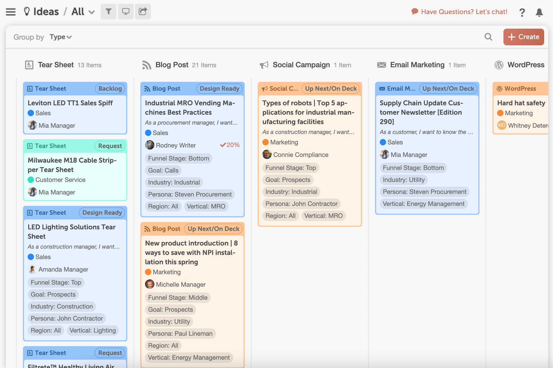The width and height of the screenshot is (553, 368).
Task: Open Hard hat safety WordPress card
Action: click(x=521, y=103)
